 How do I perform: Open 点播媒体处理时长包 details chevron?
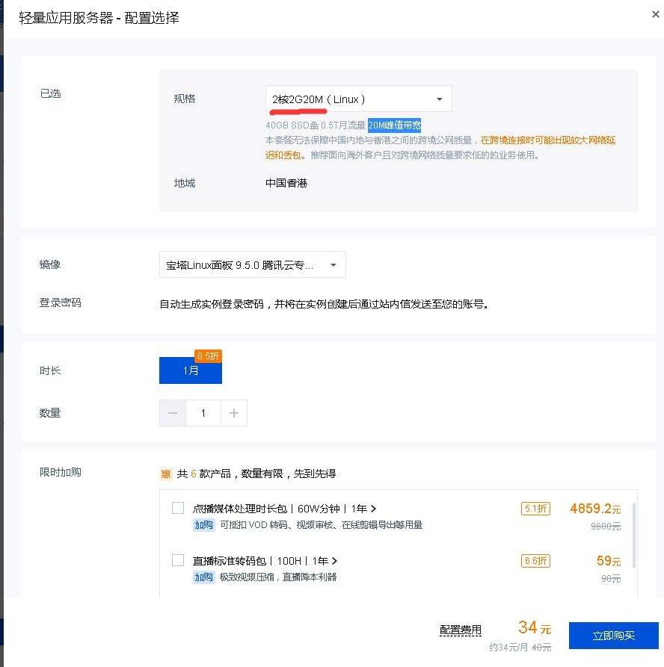click(374, 509)
